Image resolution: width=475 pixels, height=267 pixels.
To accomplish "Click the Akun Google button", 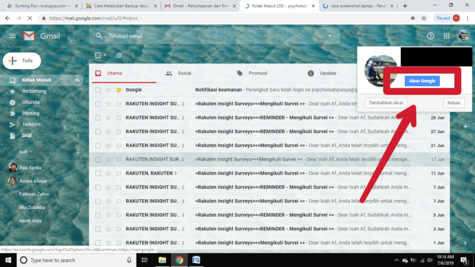I will click(422, 81).
